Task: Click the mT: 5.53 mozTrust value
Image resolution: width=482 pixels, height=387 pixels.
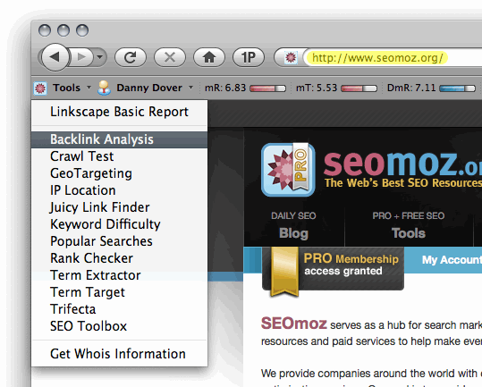Action: (x=317, y=88)
